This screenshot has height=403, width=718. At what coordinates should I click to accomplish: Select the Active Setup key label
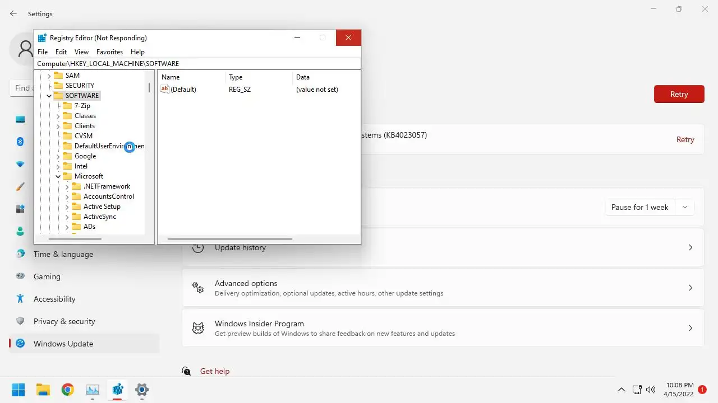click(102, 207)
